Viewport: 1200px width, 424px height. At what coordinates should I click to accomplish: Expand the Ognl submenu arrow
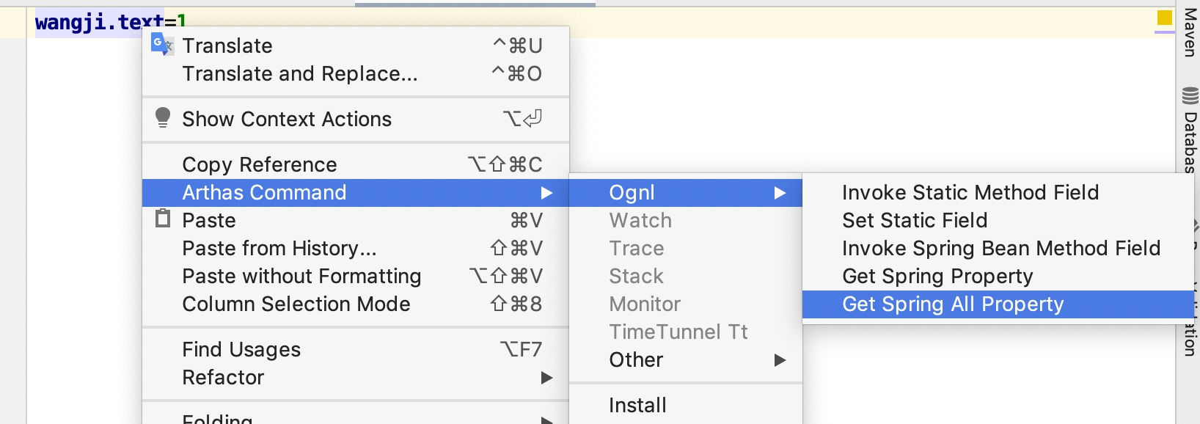pos(780,193)
